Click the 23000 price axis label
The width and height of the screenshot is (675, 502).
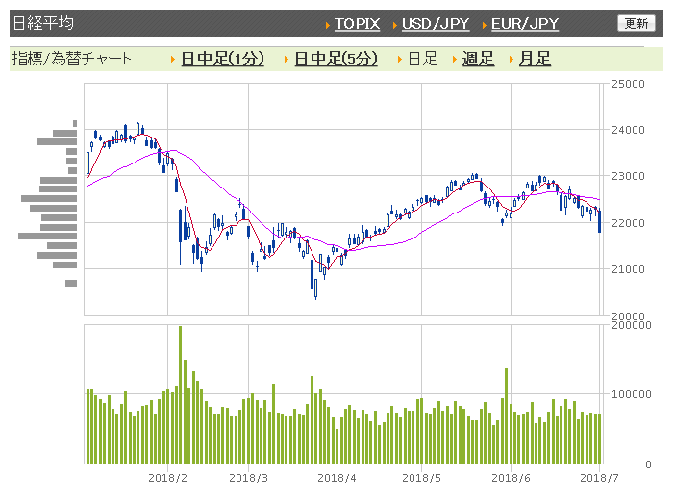[628, 176]
